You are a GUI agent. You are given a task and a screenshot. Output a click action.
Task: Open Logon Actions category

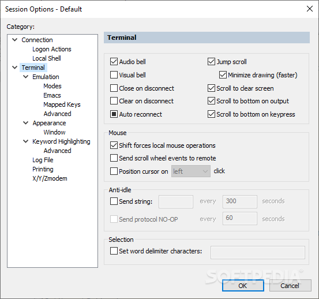pos(52,49)
